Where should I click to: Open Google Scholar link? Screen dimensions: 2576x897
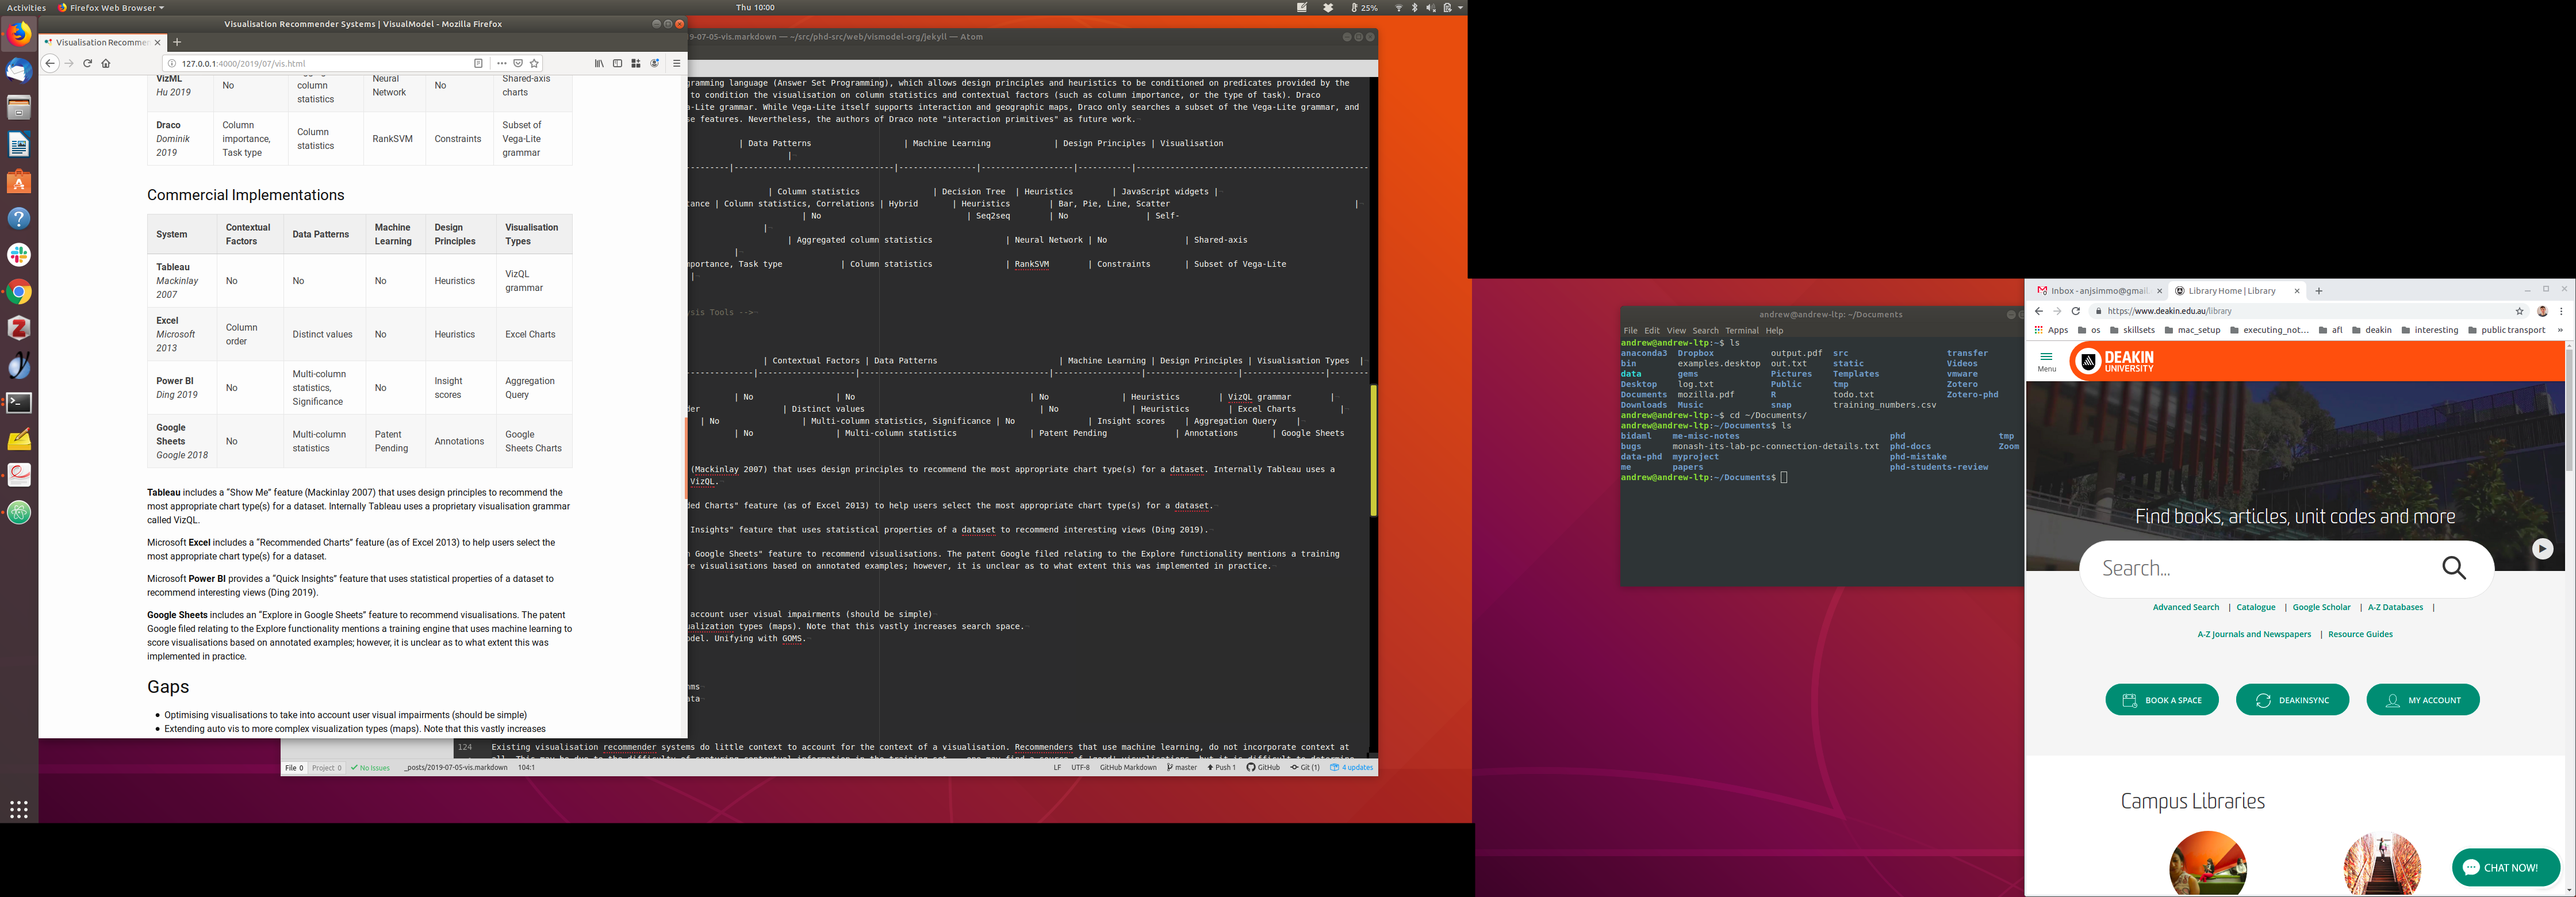click(x=2321, y=607)
